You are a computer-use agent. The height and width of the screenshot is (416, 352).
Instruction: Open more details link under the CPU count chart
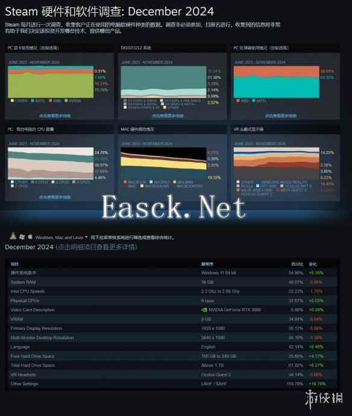tap(55, 197)
